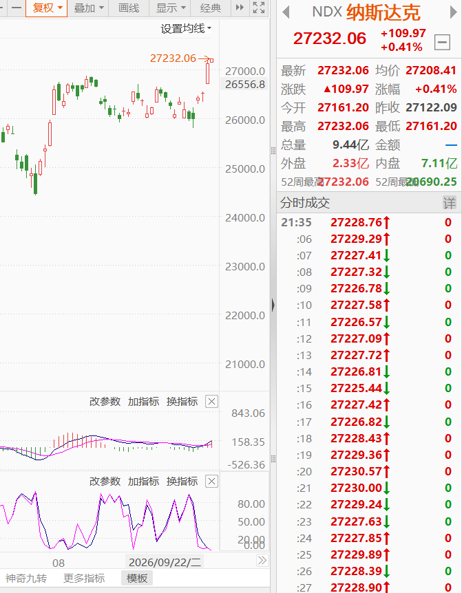Go to previous index with left arrow
Viewport: 462px width, 593px height.
tap(286, 12)
